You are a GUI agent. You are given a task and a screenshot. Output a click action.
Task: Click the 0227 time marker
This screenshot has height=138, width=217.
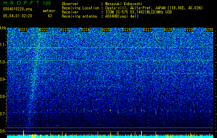(x=147, y=30)
